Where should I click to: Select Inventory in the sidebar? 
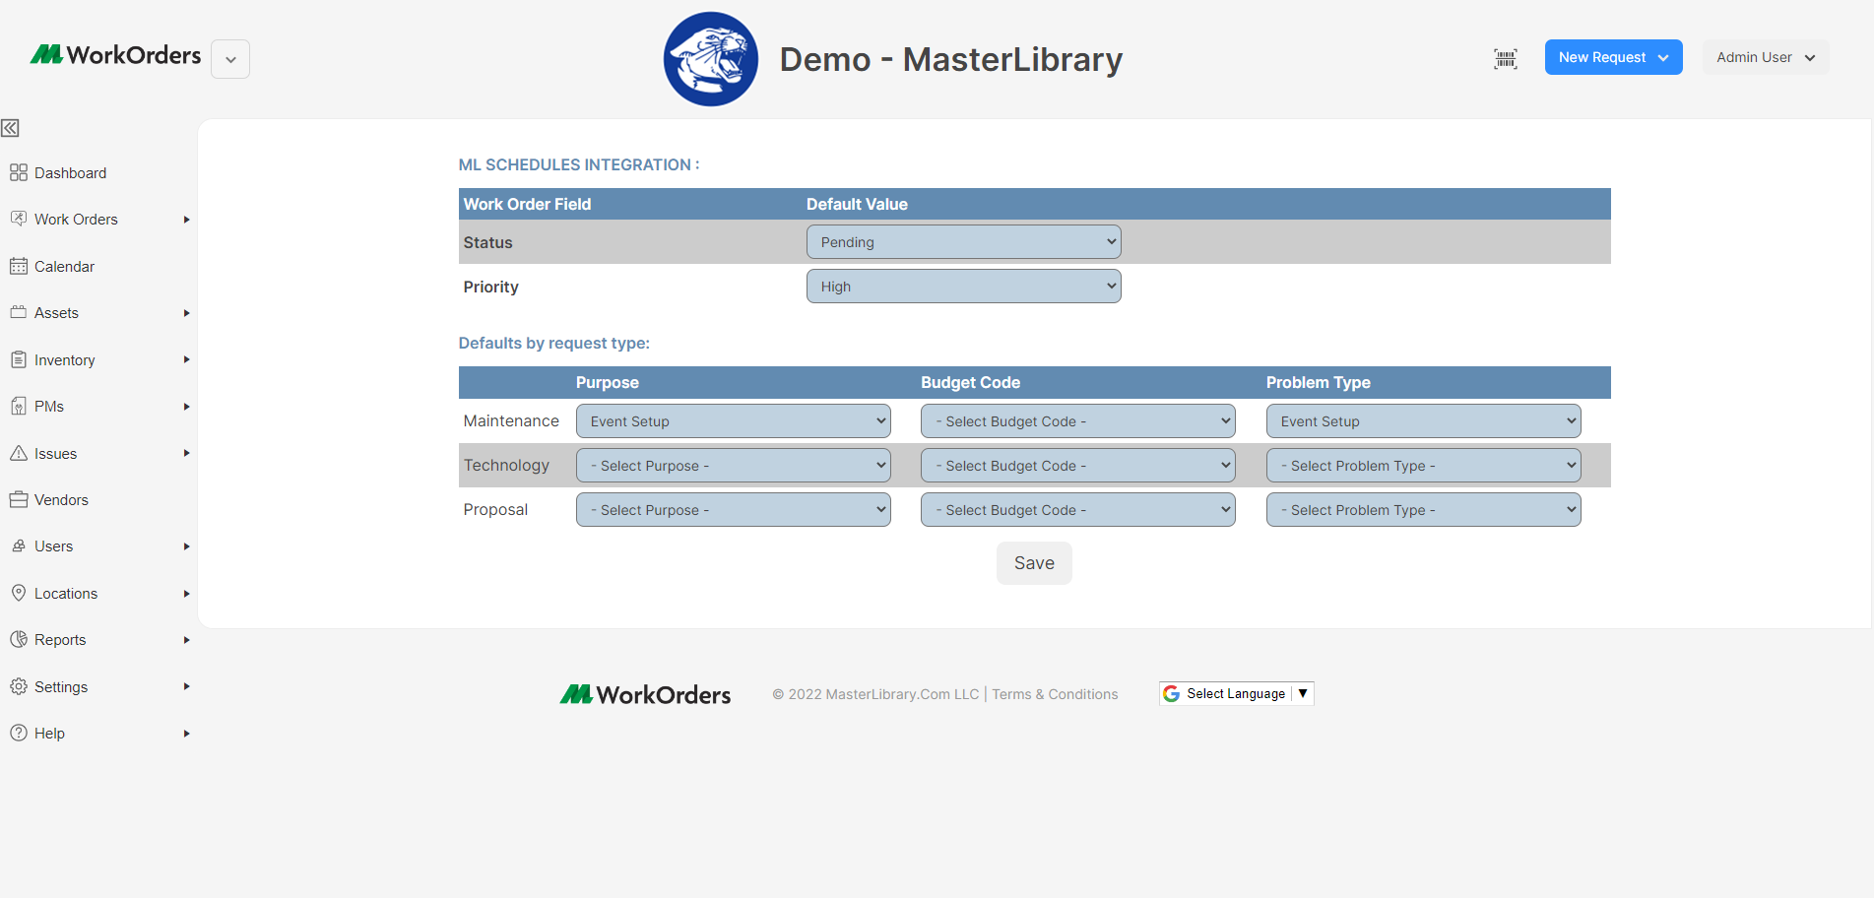pyautogui.click(x=65, y=360)
